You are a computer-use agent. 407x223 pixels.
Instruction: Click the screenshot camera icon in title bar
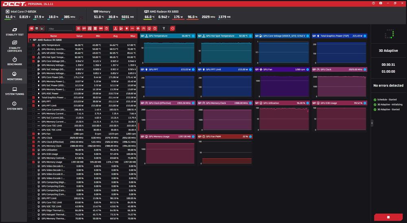[381, 3]
